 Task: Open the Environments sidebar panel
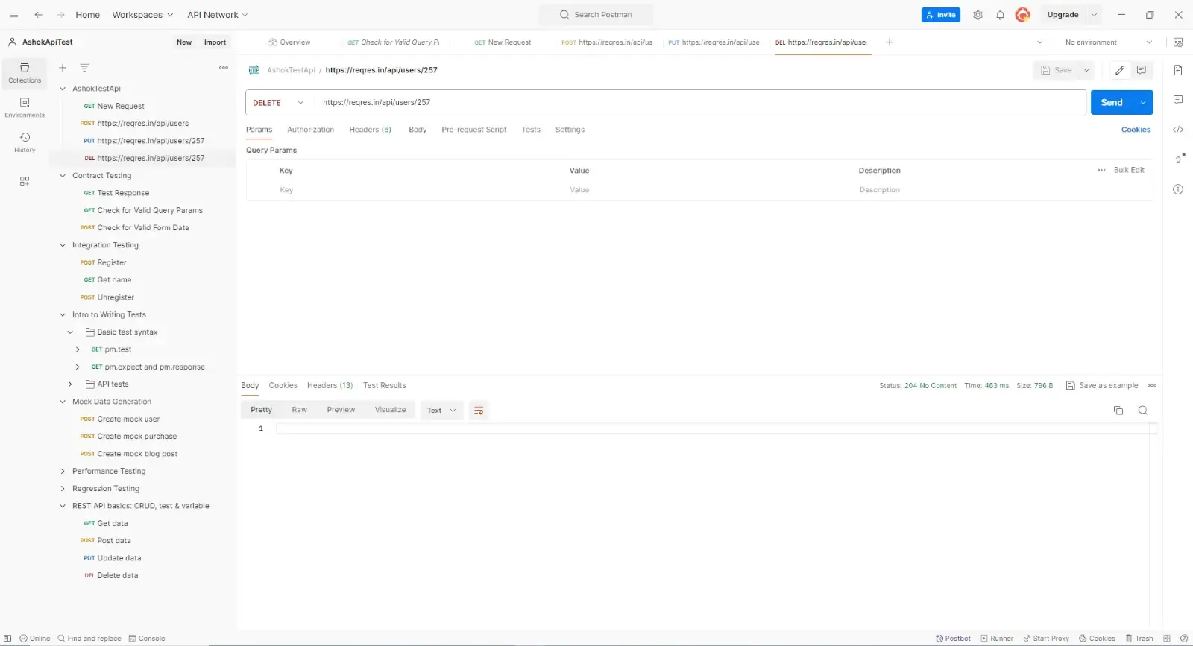pyautogui.click(x=25, y=107)
